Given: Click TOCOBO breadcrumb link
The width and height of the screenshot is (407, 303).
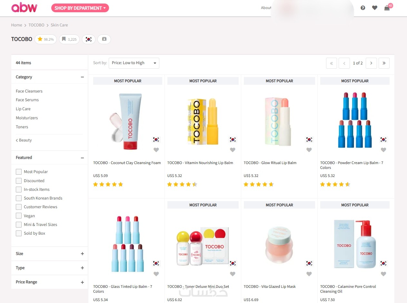Looking at the screenshot, I should pyautogui.click(x=36, y=25).
